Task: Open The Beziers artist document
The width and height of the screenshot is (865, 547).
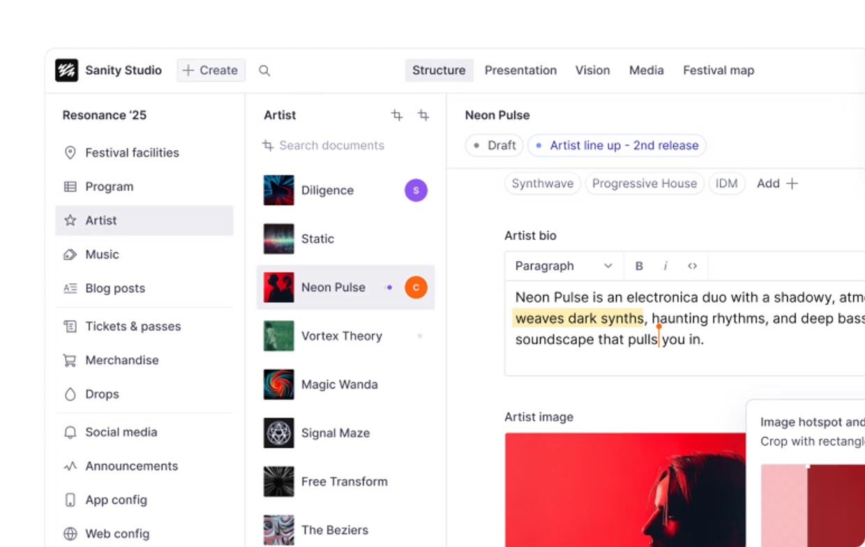Action: [x=345, y=530]
